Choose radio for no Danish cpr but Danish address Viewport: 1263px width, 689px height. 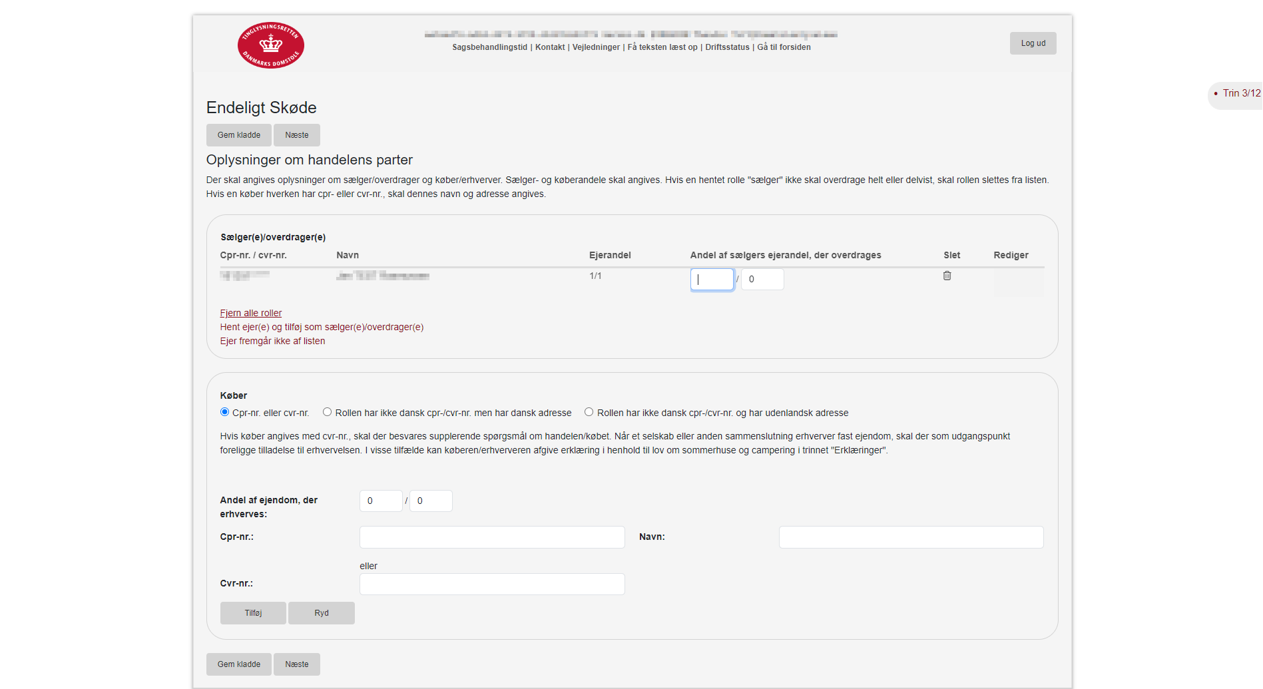point(327,412)
